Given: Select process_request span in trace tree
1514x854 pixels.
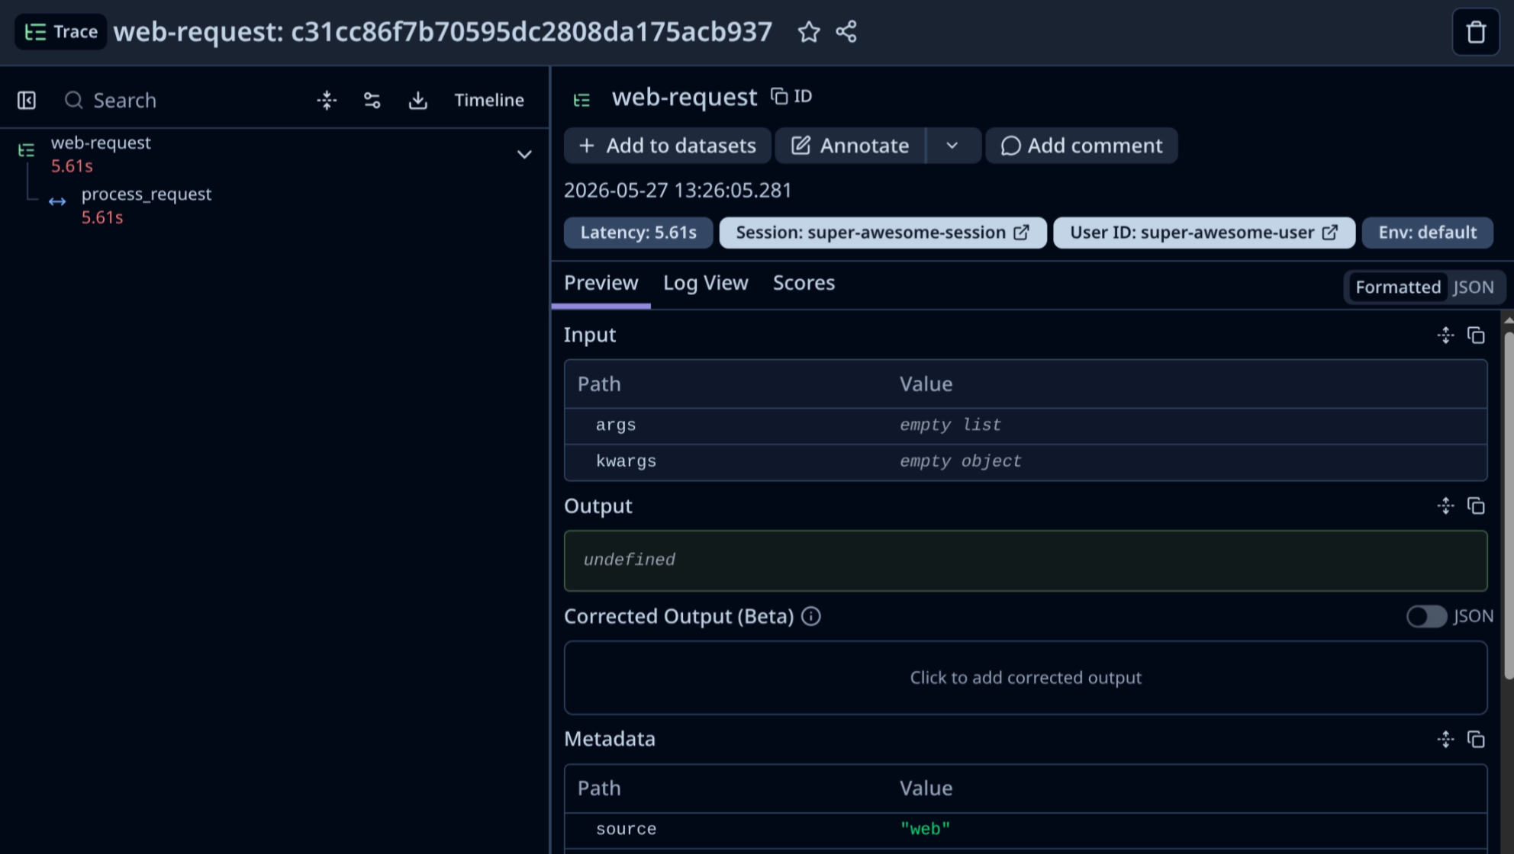Looking at the screenshot, I should [275, 205].
